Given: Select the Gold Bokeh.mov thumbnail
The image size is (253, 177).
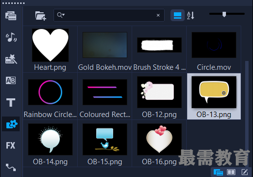Looking at the screenshot, I should pos(105,45).
